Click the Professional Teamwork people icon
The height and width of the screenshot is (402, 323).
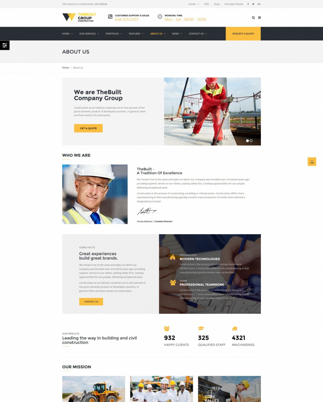point(173,283)
